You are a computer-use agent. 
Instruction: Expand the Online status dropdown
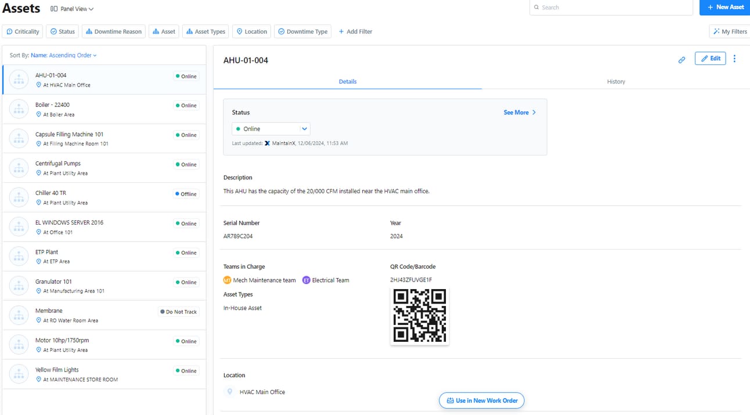coord(271,129)
